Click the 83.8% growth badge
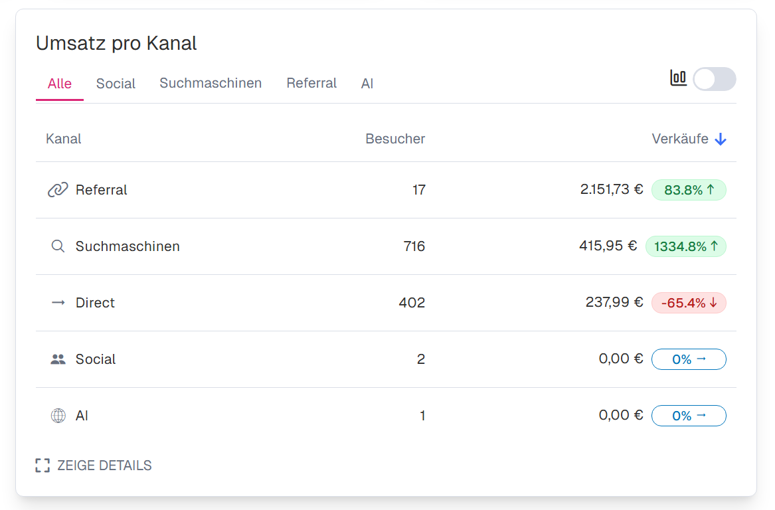Viewport: 775px width, 510px height. (689, 190)
